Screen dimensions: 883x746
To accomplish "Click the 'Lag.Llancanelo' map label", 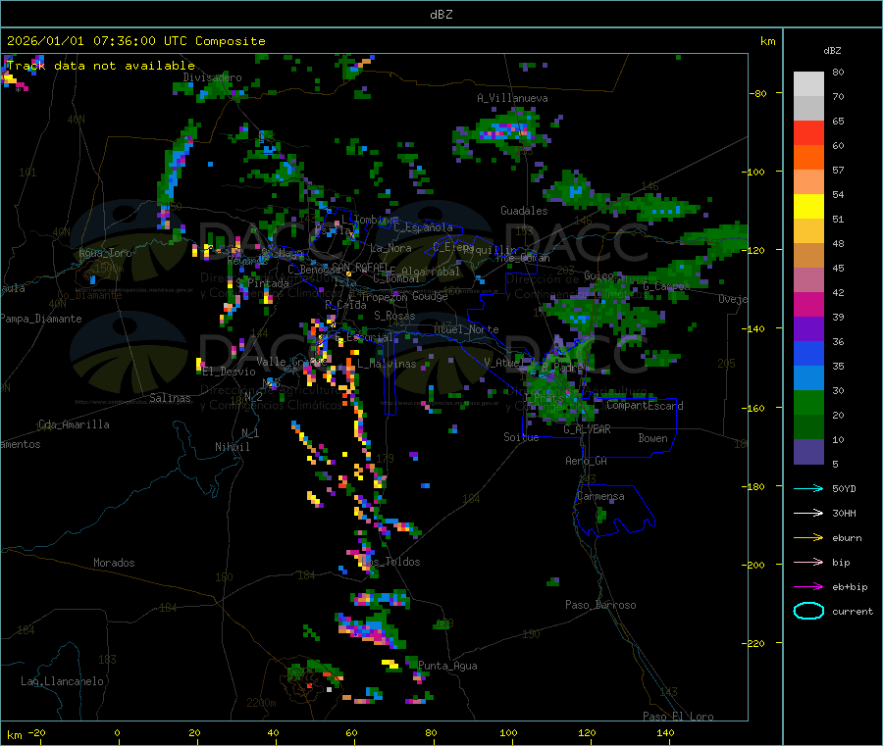I will pyautogui.click(x=62, y=681).
